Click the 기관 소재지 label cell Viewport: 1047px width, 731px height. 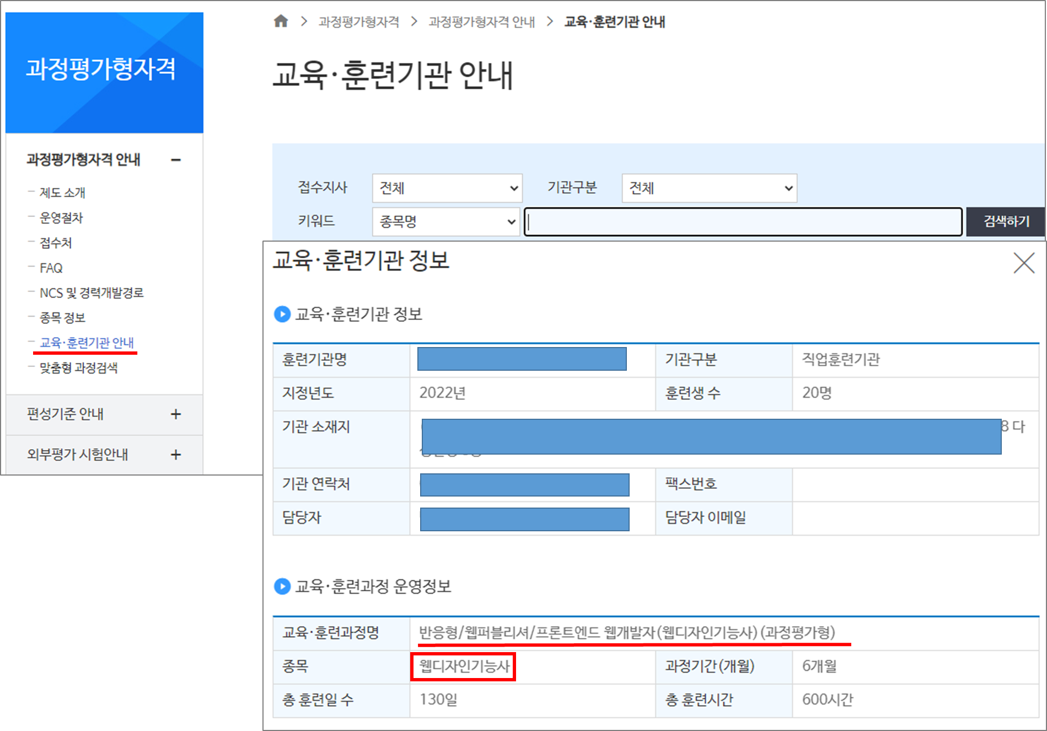341,439
